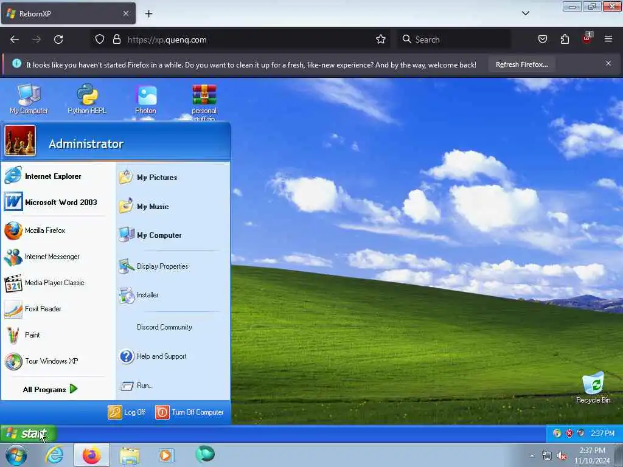The height and width of the screenshot is (467, 623).
Task: Open Internet Explorer from the Start menu
Action: click(54, 176)
